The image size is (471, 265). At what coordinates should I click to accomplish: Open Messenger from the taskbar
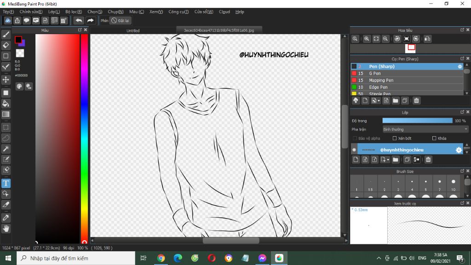(262, 258)
